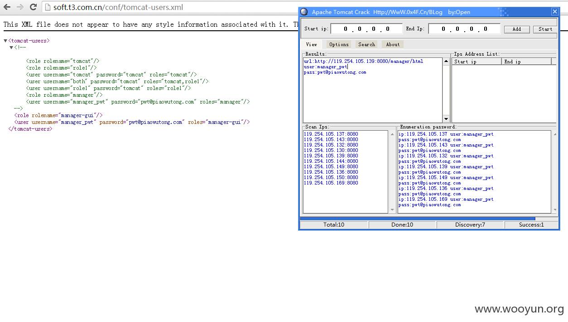The image size is (568, 322).
Task: Go back with the browser back arrow
Action: (x=7, y=7)
